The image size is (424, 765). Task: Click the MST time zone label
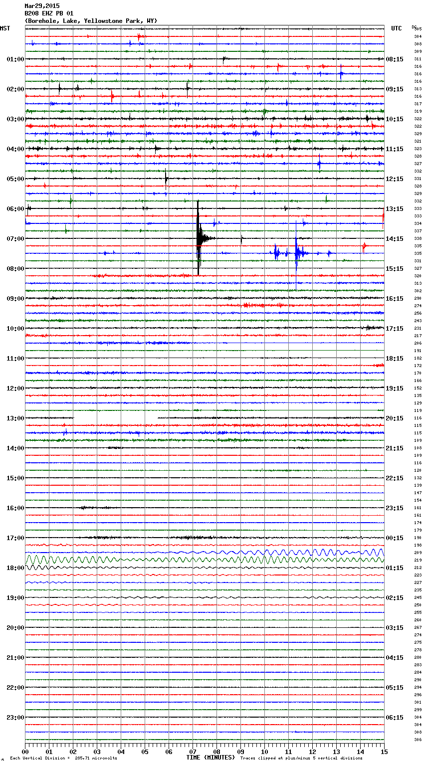(5, 28)
